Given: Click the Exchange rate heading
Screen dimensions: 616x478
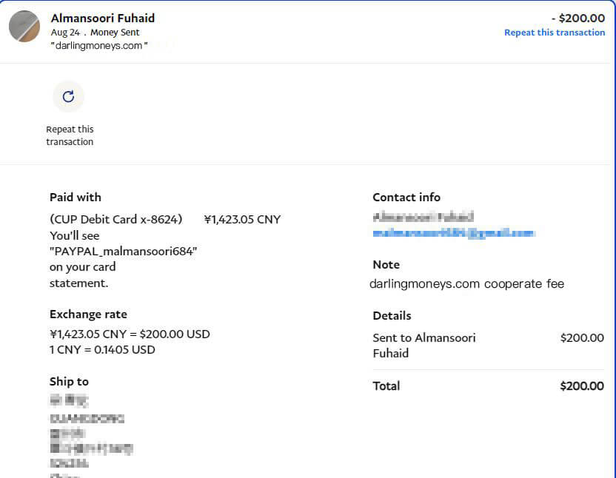Looking at the screenshot, I should point(88,314).
